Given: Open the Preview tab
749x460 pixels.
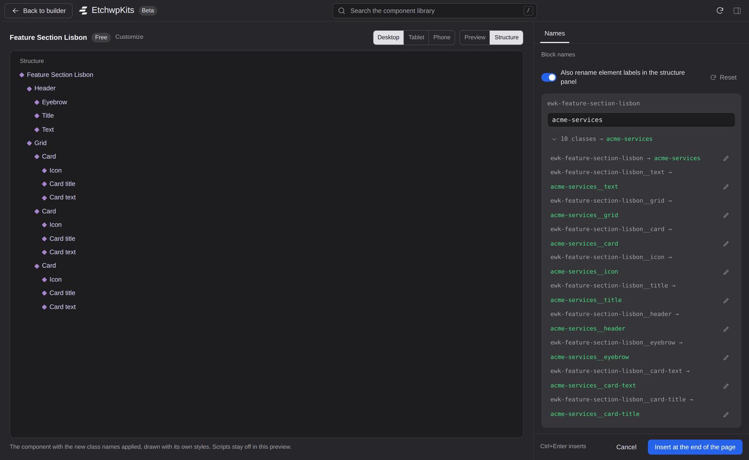Looking at the screenshot, I should (475, 37).
